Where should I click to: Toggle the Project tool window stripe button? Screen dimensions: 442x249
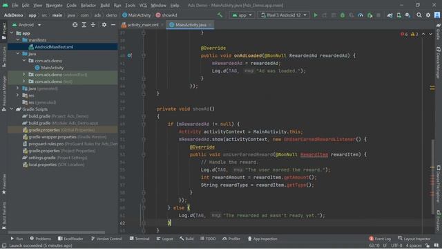coord(4,30)
